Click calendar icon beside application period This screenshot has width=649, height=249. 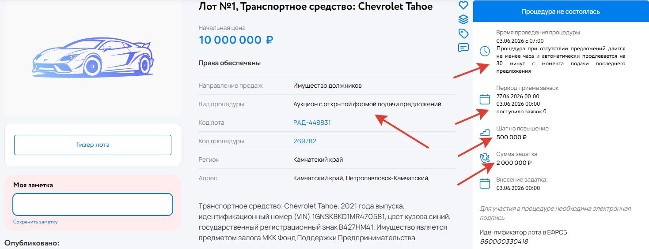click(485, 99)
